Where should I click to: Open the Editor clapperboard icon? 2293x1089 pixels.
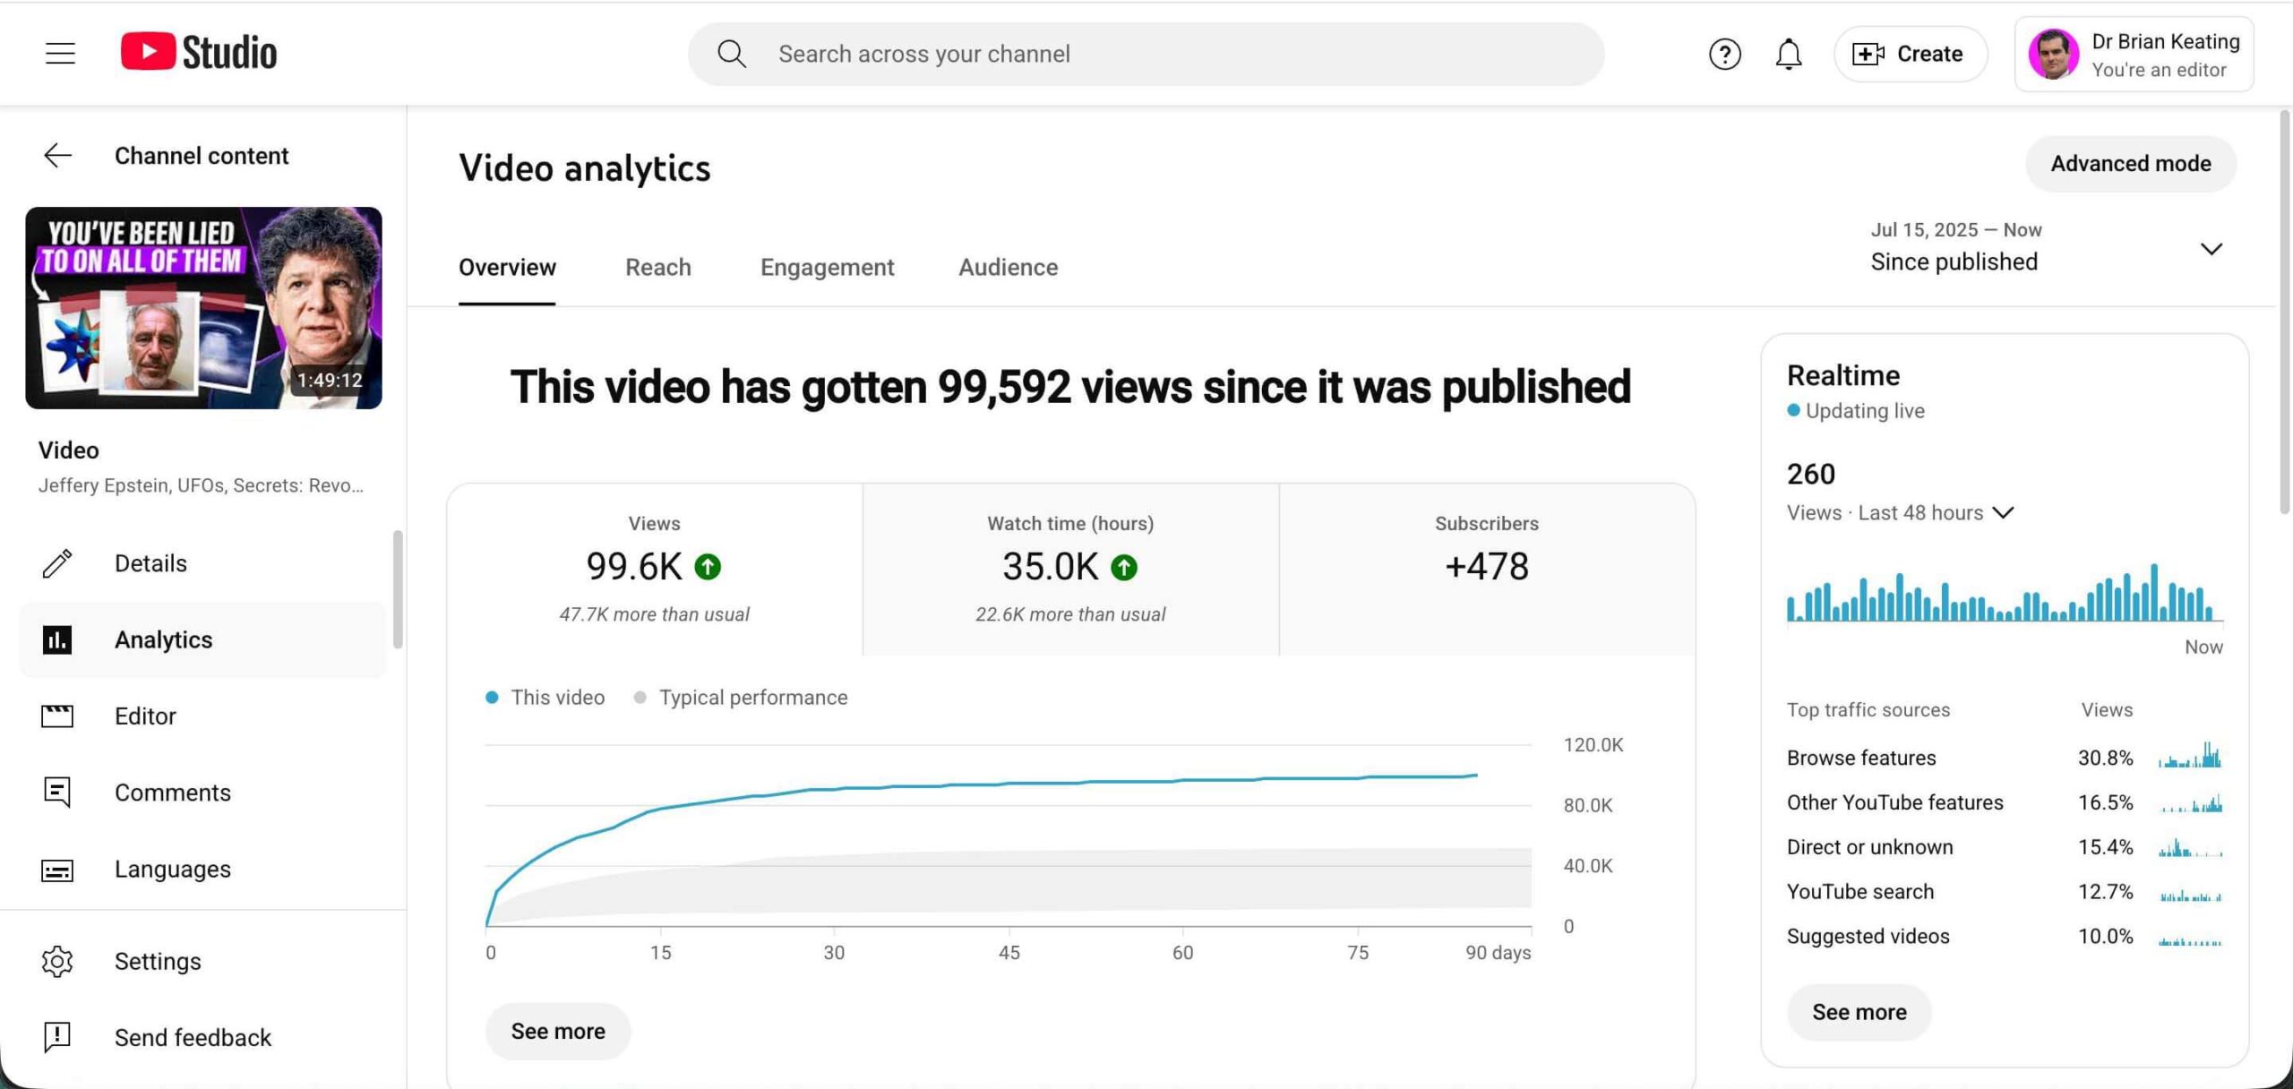tap(58, 716)
